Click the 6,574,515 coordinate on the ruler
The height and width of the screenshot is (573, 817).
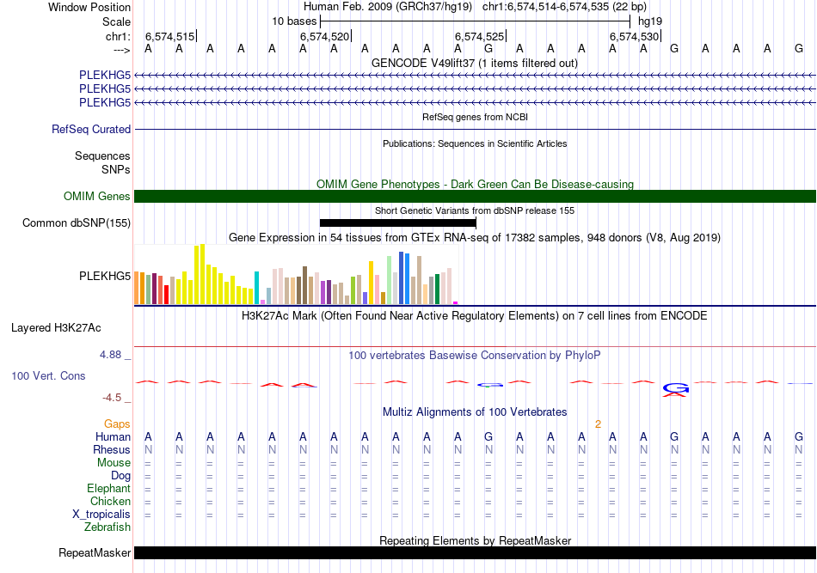click(x=170, y=36)
